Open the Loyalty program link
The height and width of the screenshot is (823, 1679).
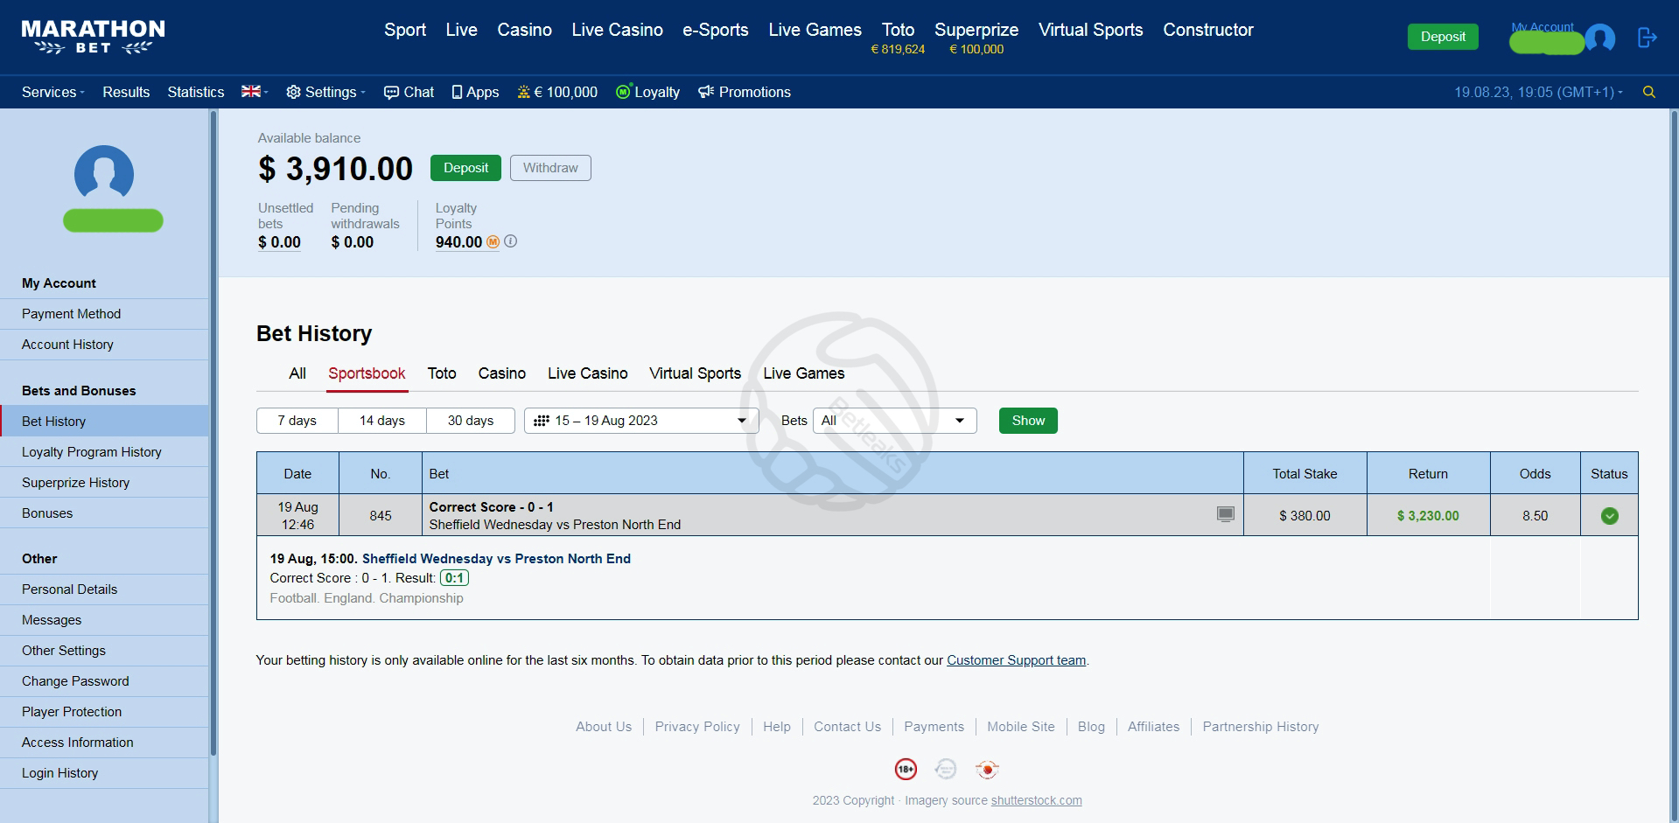point(647,92)
